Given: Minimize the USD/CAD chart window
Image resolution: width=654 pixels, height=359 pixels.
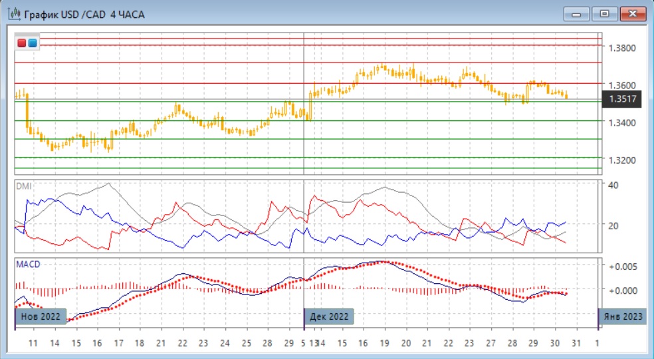Looking at the screenshot, I should [576, 14].
